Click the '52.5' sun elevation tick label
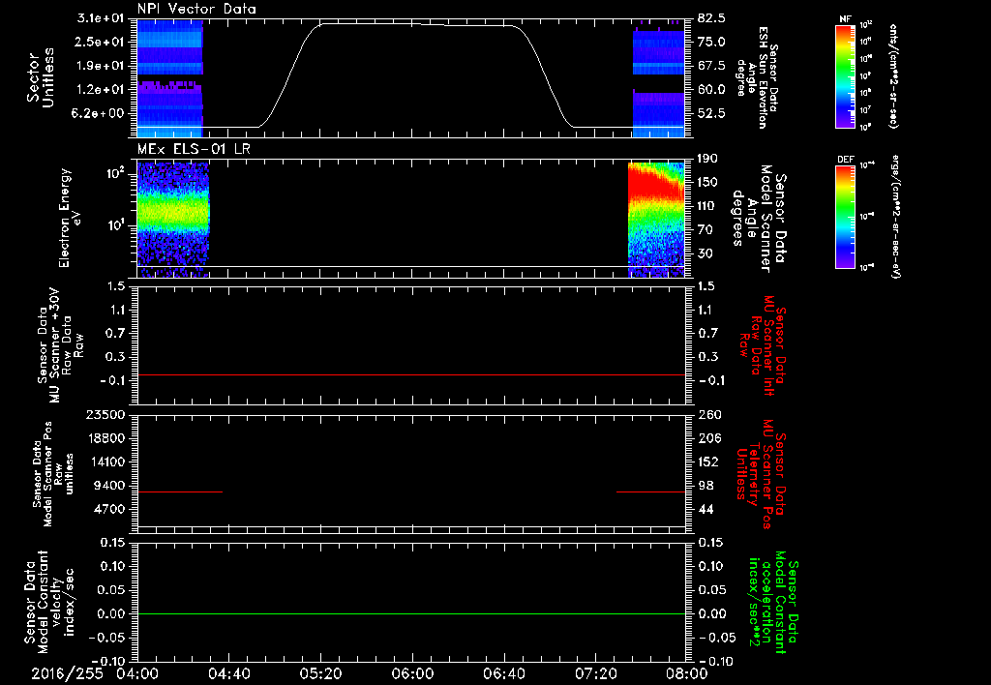The height and width of the screenshot is (685, 991). [x=711, y=113]
